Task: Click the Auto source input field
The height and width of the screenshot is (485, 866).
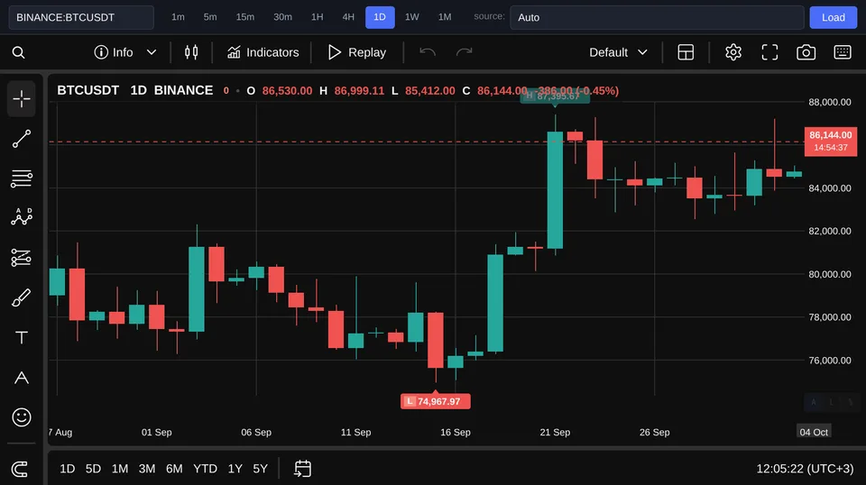Action: coord(657,17)
